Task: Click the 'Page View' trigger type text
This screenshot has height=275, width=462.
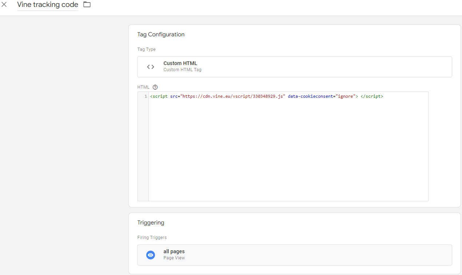Action: point(174,258)
